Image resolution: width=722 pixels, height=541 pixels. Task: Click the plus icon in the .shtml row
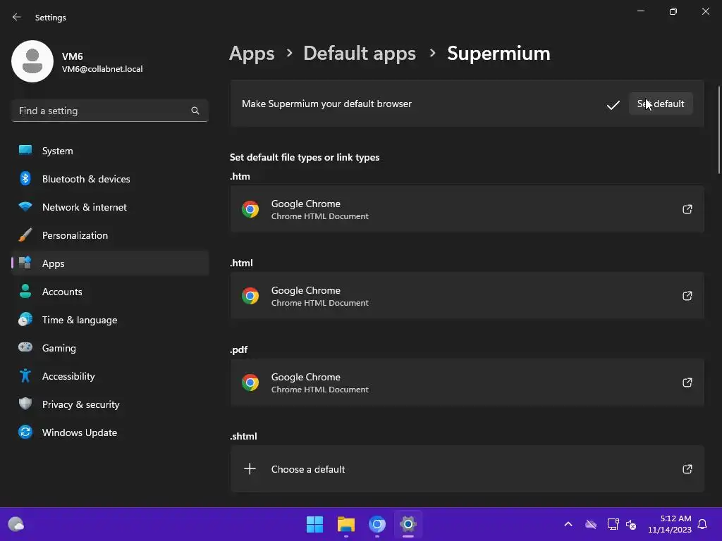click(x=250, y=469)
